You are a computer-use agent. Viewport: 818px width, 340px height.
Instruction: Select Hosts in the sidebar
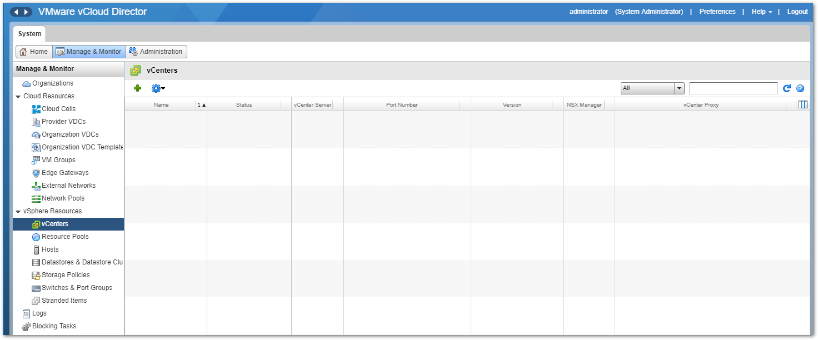coord(50,249)
